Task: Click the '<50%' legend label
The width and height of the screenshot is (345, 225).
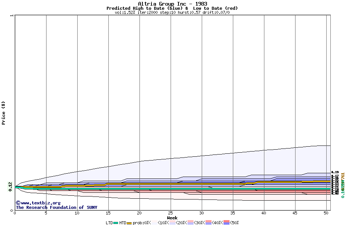Action: coord(234,223)
